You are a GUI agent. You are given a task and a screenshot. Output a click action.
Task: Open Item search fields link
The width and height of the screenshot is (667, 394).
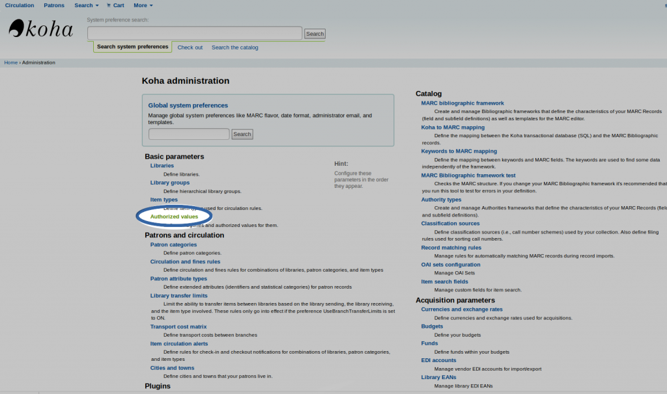[x=444, y=282]
